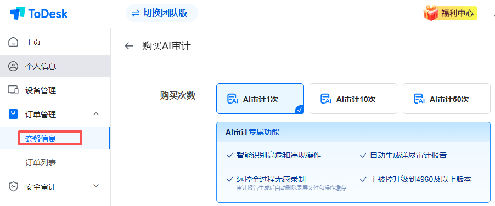Switch to team edition via 切换团队版

pyautogui.click(x=162, y=13)
